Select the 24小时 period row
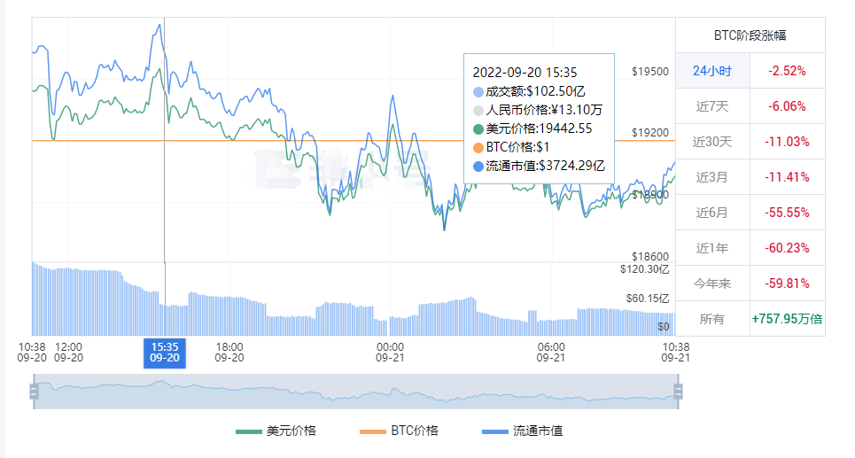This screenshot has width=855, height=458. (x=712, y=71)
